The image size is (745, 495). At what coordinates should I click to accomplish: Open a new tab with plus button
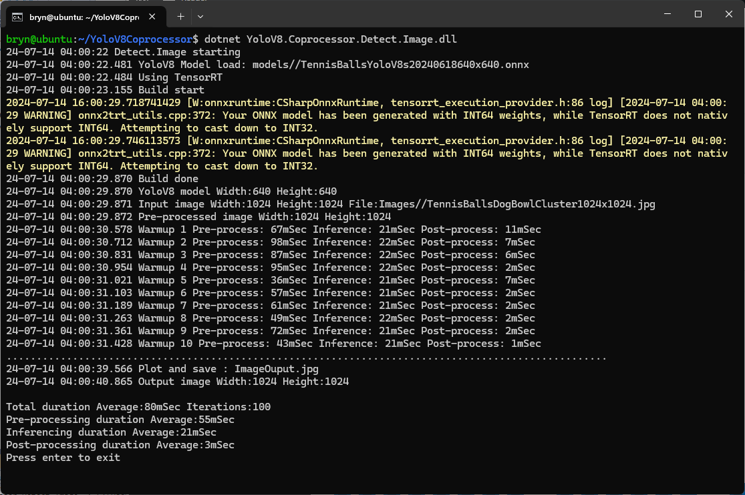tap(180, 15)
